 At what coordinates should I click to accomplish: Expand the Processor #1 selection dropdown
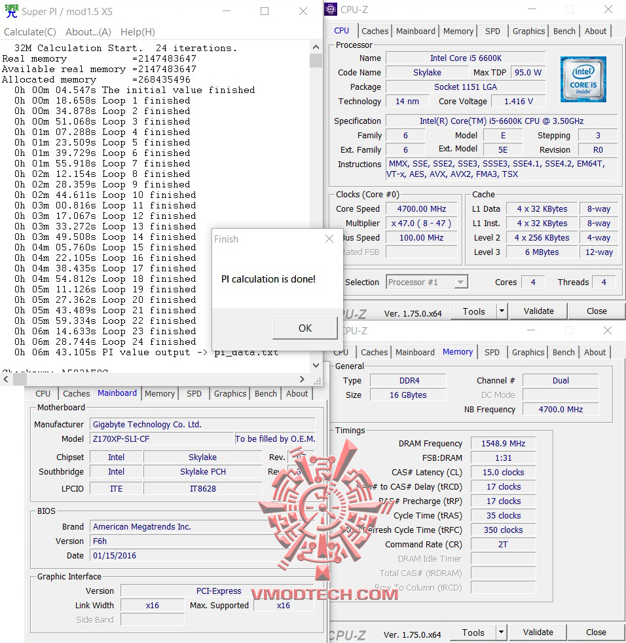(461, 282)
